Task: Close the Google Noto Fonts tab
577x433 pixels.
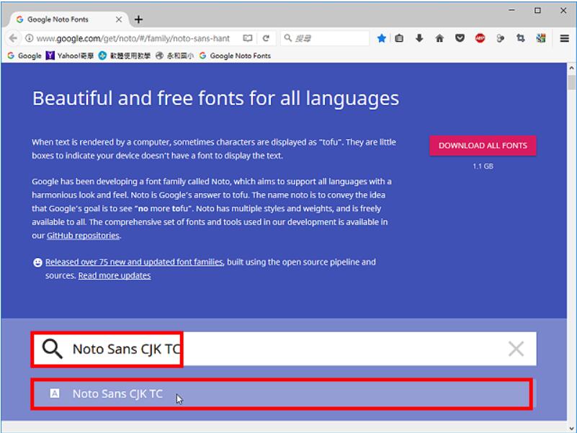Action: 118,19
